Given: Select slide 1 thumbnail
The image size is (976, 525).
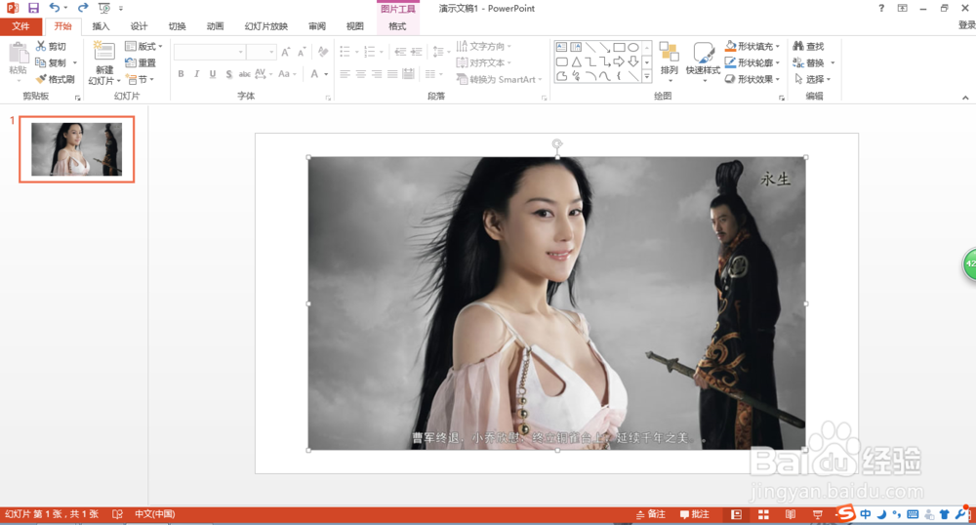Looking at the screenshot, I should (x=76, y=149).
